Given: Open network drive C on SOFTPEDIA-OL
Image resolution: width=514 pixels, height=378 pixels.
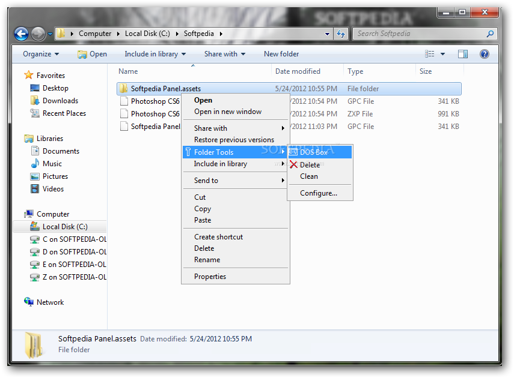Looking at the screenshot, I should tap(68, 239).
